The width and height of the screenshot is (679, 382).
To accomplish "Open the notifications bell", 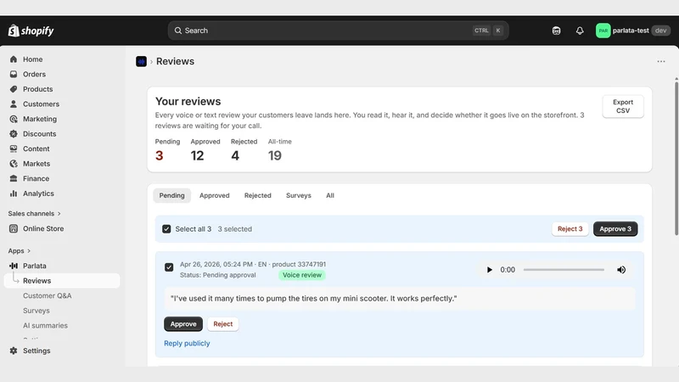I will tap(580, 31).
